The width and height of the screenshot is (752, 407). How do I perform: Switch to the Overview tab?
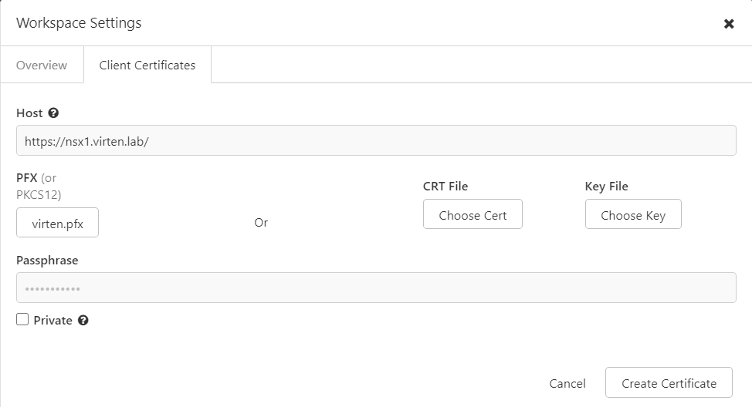tap(42, 65)
